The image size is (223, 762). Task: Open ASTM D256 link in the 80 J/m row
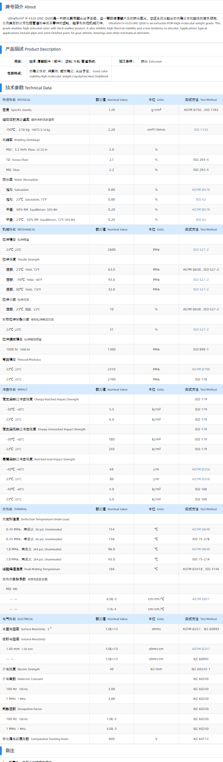coord(201,479)
